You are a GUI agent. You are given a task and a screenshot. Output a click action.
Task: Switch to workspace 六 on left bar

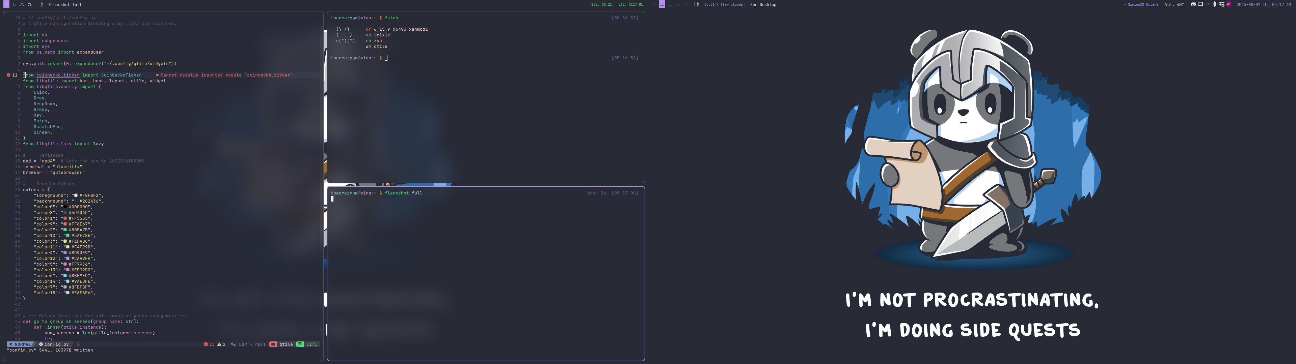(6, 4)
